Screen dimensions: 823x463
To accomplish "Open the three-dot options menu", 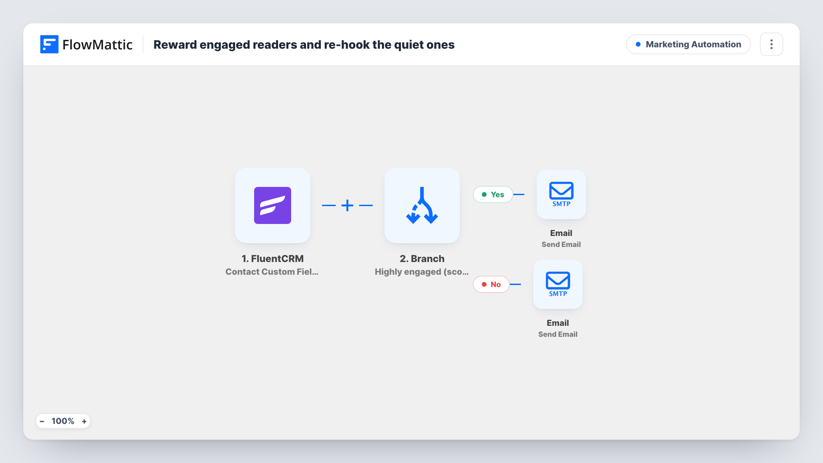I will point(771,44).
